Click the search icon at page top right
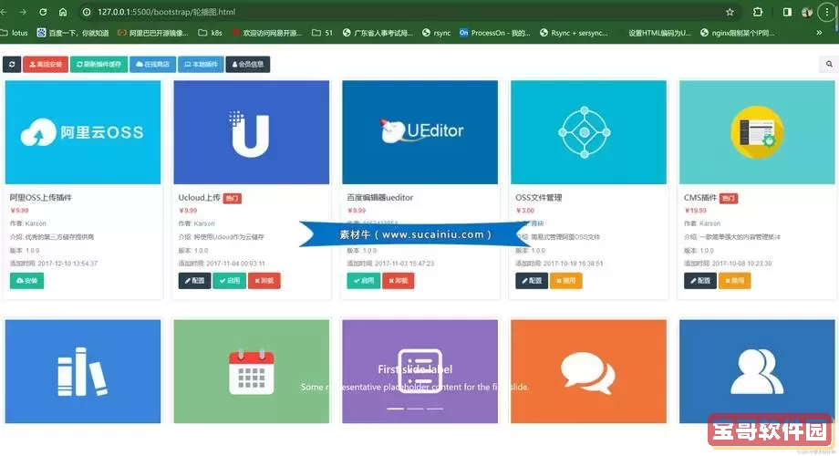 (829, 64)
